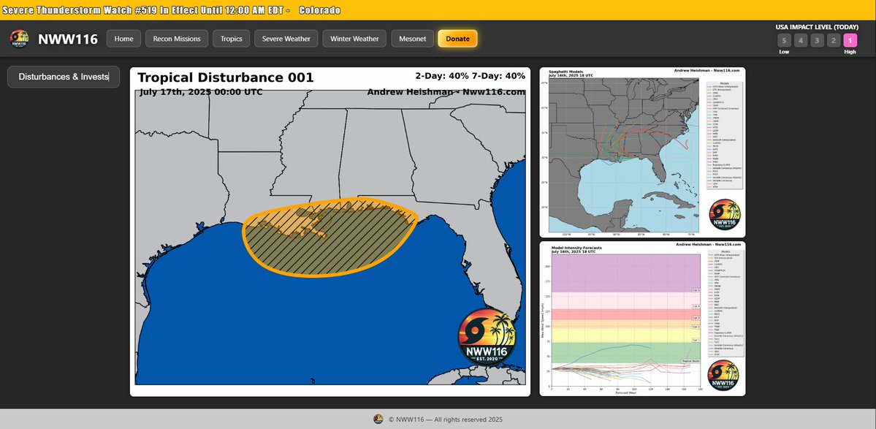Click the NWW116 logo icon in header
The width and height of the screenshot is (876, 429).
[x=19, y=39]
